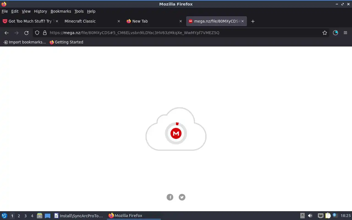Open the taskbar start menu icon
The height and width of the screenshot is (220, 352).
[x=4, y=216]
